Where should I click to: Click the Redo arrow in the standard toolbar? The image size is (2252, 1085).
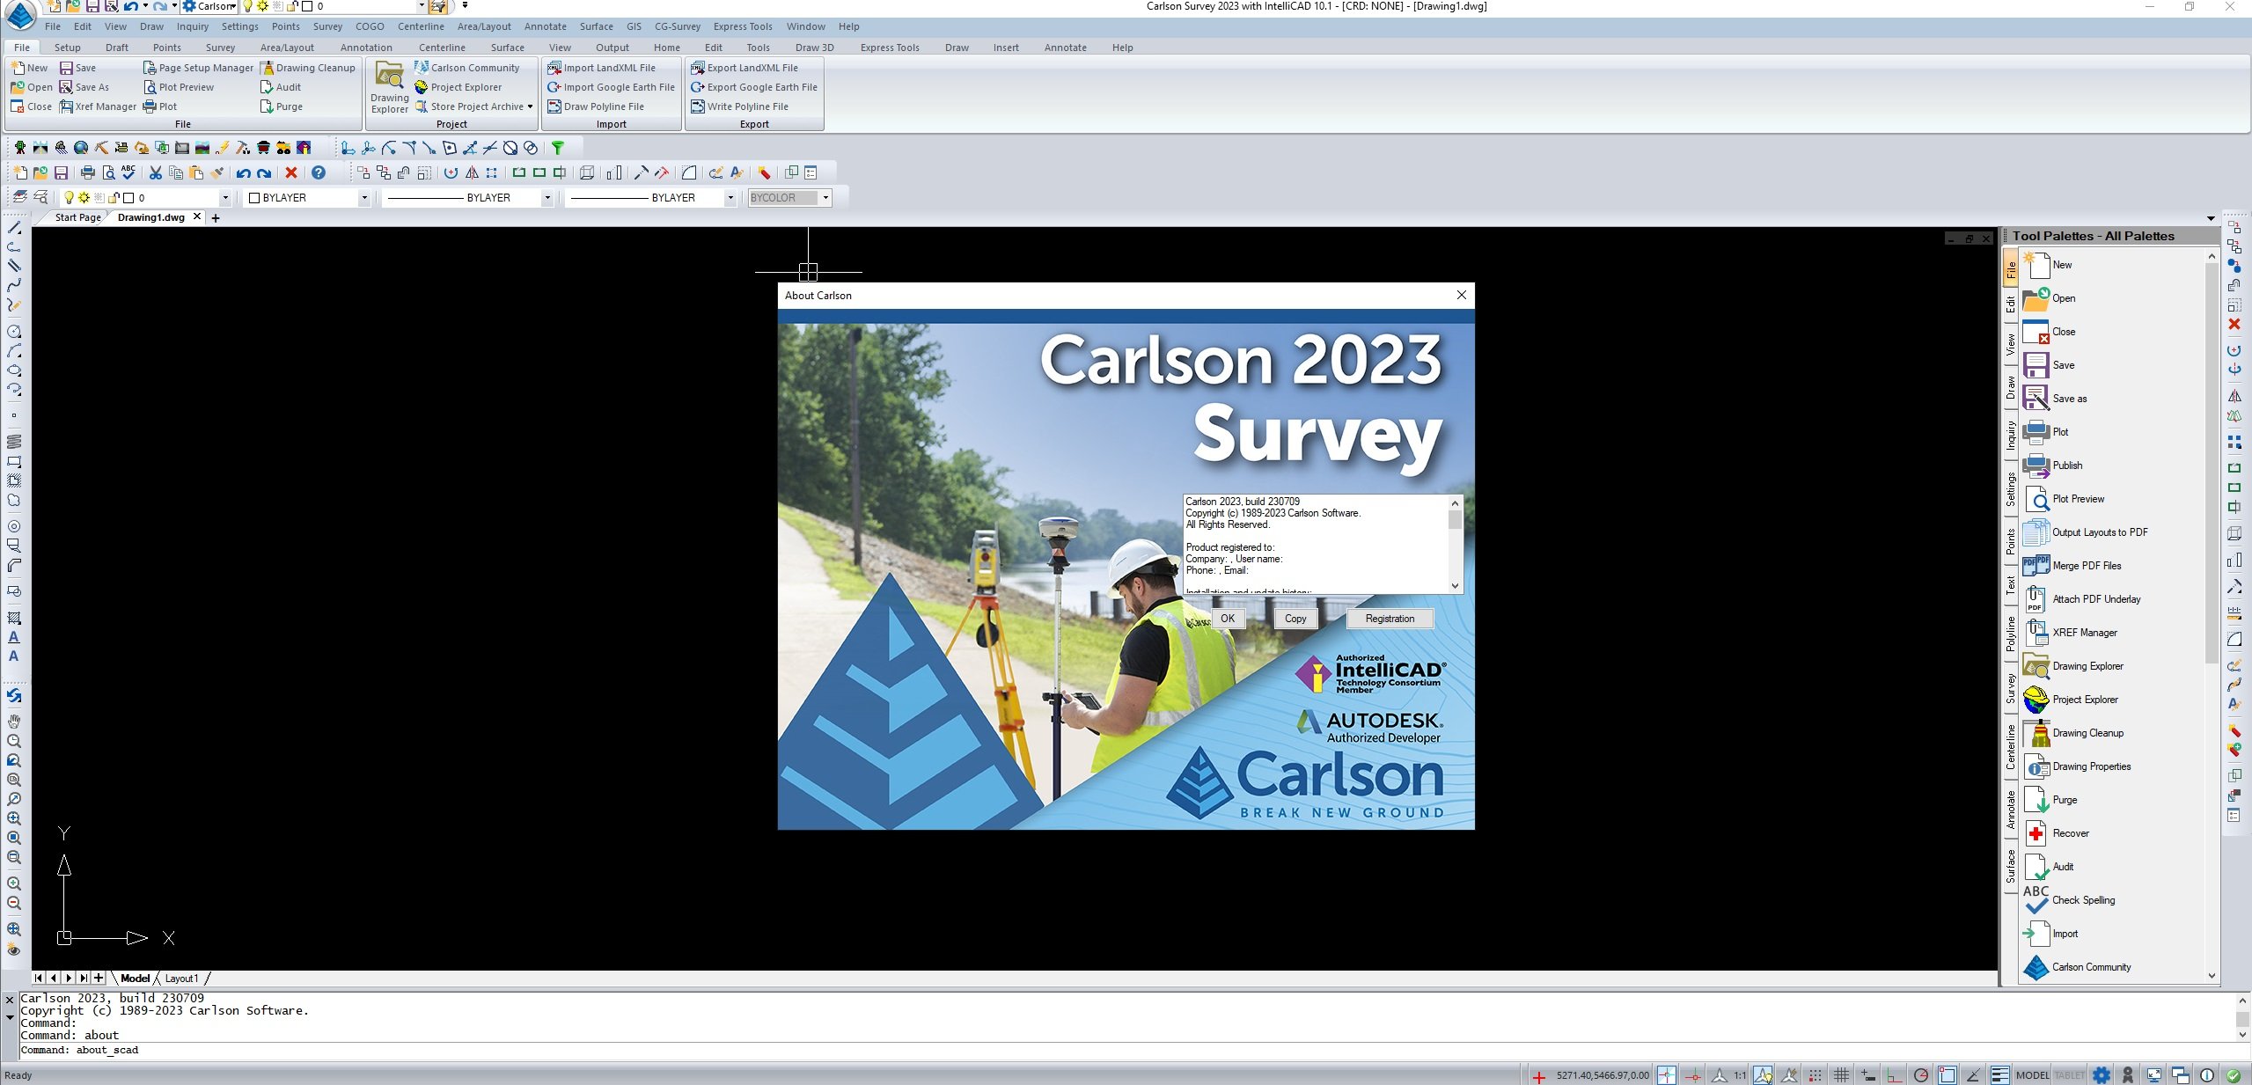(x=264, y=173)
